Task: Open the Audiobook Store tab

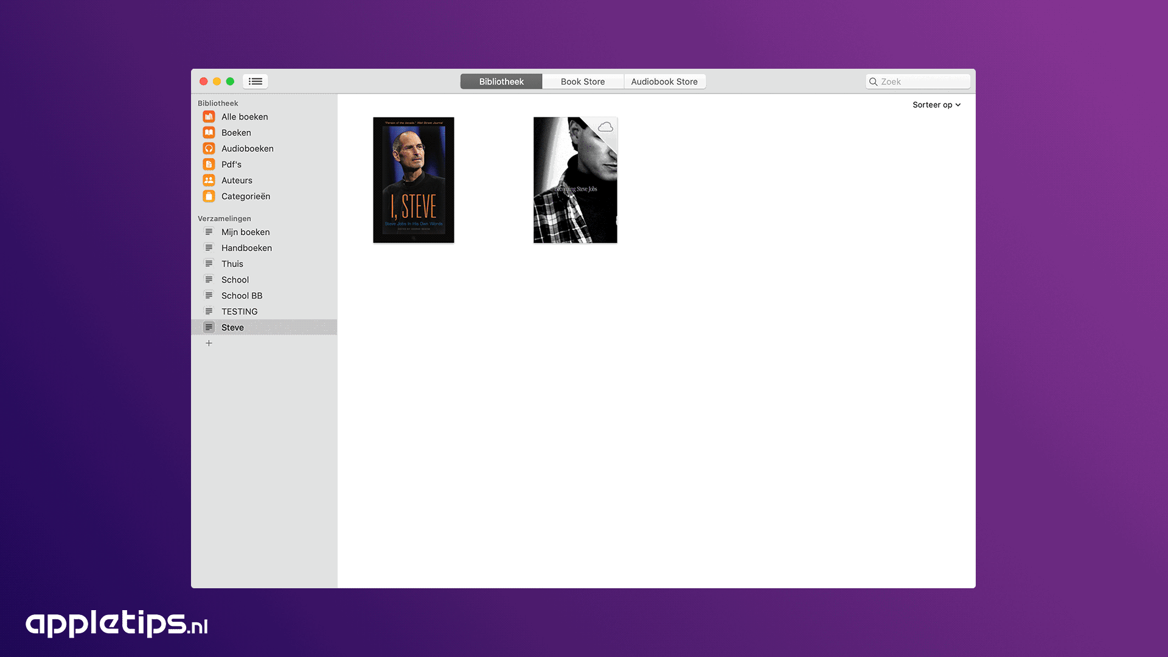Action: tap(664, 82)
